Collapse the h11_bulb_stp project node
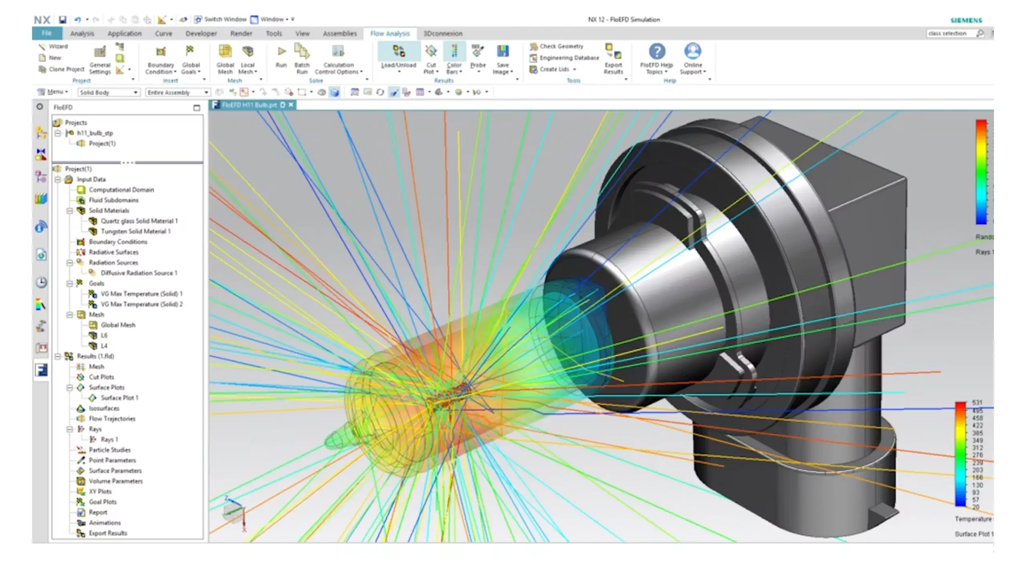 pyautogui.click(x=58, y=133)
